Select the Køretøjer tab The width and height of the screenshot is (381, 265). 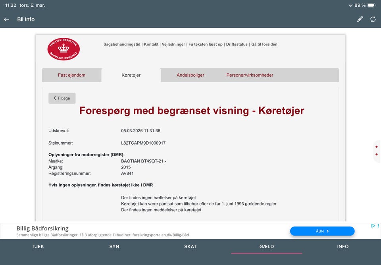click(131, 75)
